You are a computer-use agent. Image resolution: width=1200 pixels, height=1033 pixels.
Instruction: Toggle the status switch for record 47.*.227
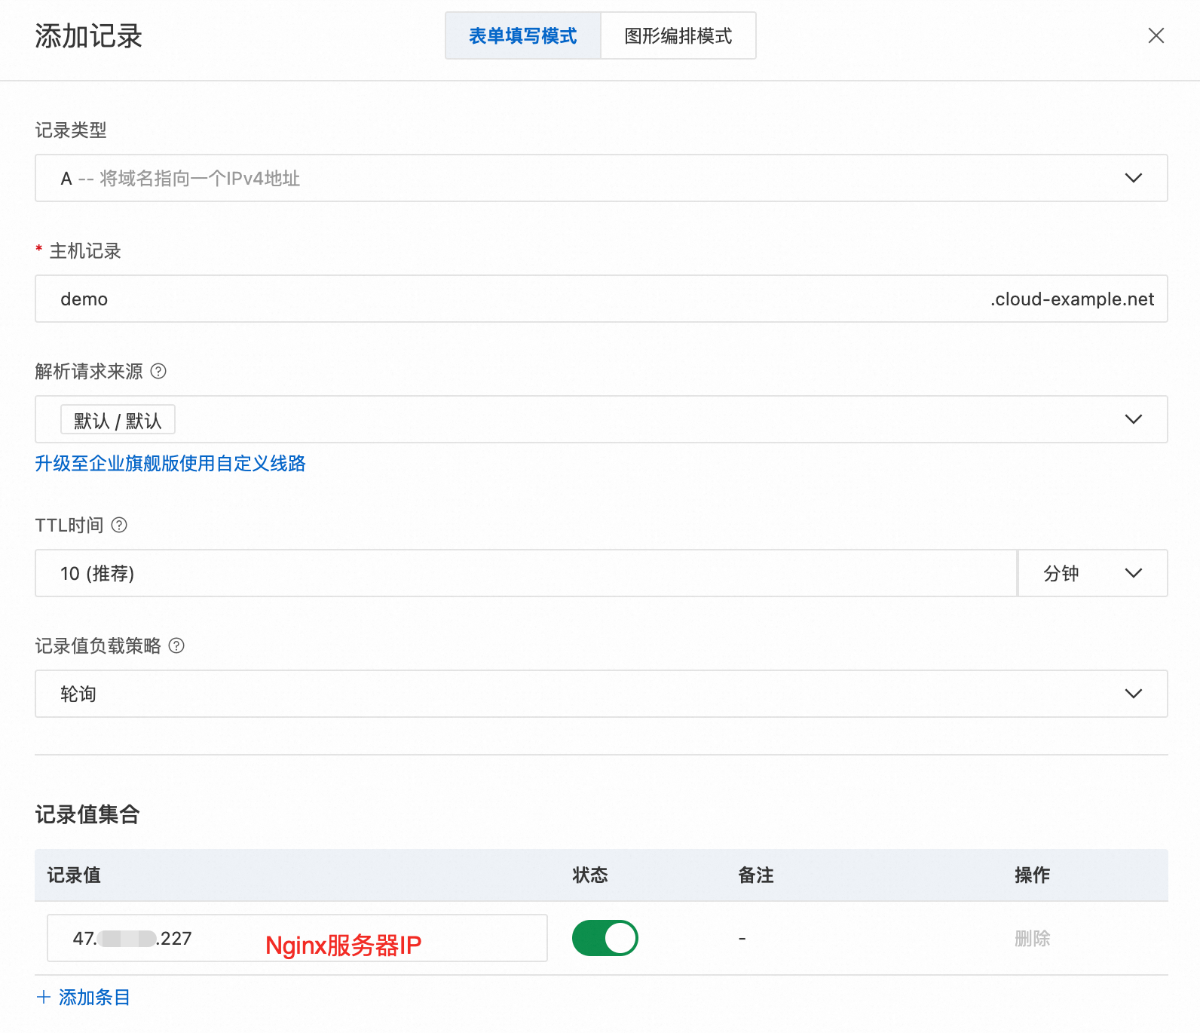point(605,938)
